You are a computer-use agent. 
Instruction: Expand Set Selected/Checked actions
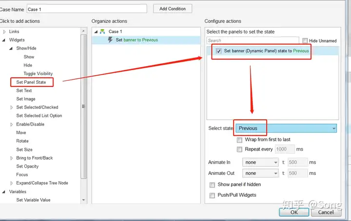pos(12,108)
